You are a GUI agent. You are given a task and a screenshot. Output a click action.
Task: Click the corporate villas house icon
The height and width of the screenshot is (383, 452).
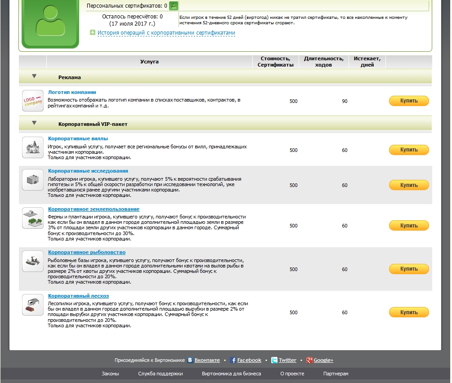[x=33, y=147]
